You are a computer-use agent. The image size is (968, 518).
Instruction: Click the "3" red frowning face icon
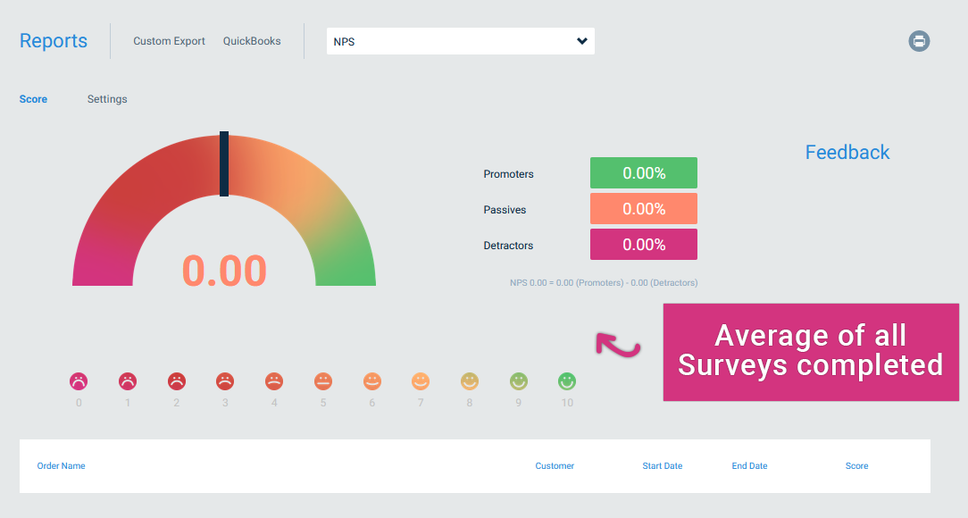225,380
